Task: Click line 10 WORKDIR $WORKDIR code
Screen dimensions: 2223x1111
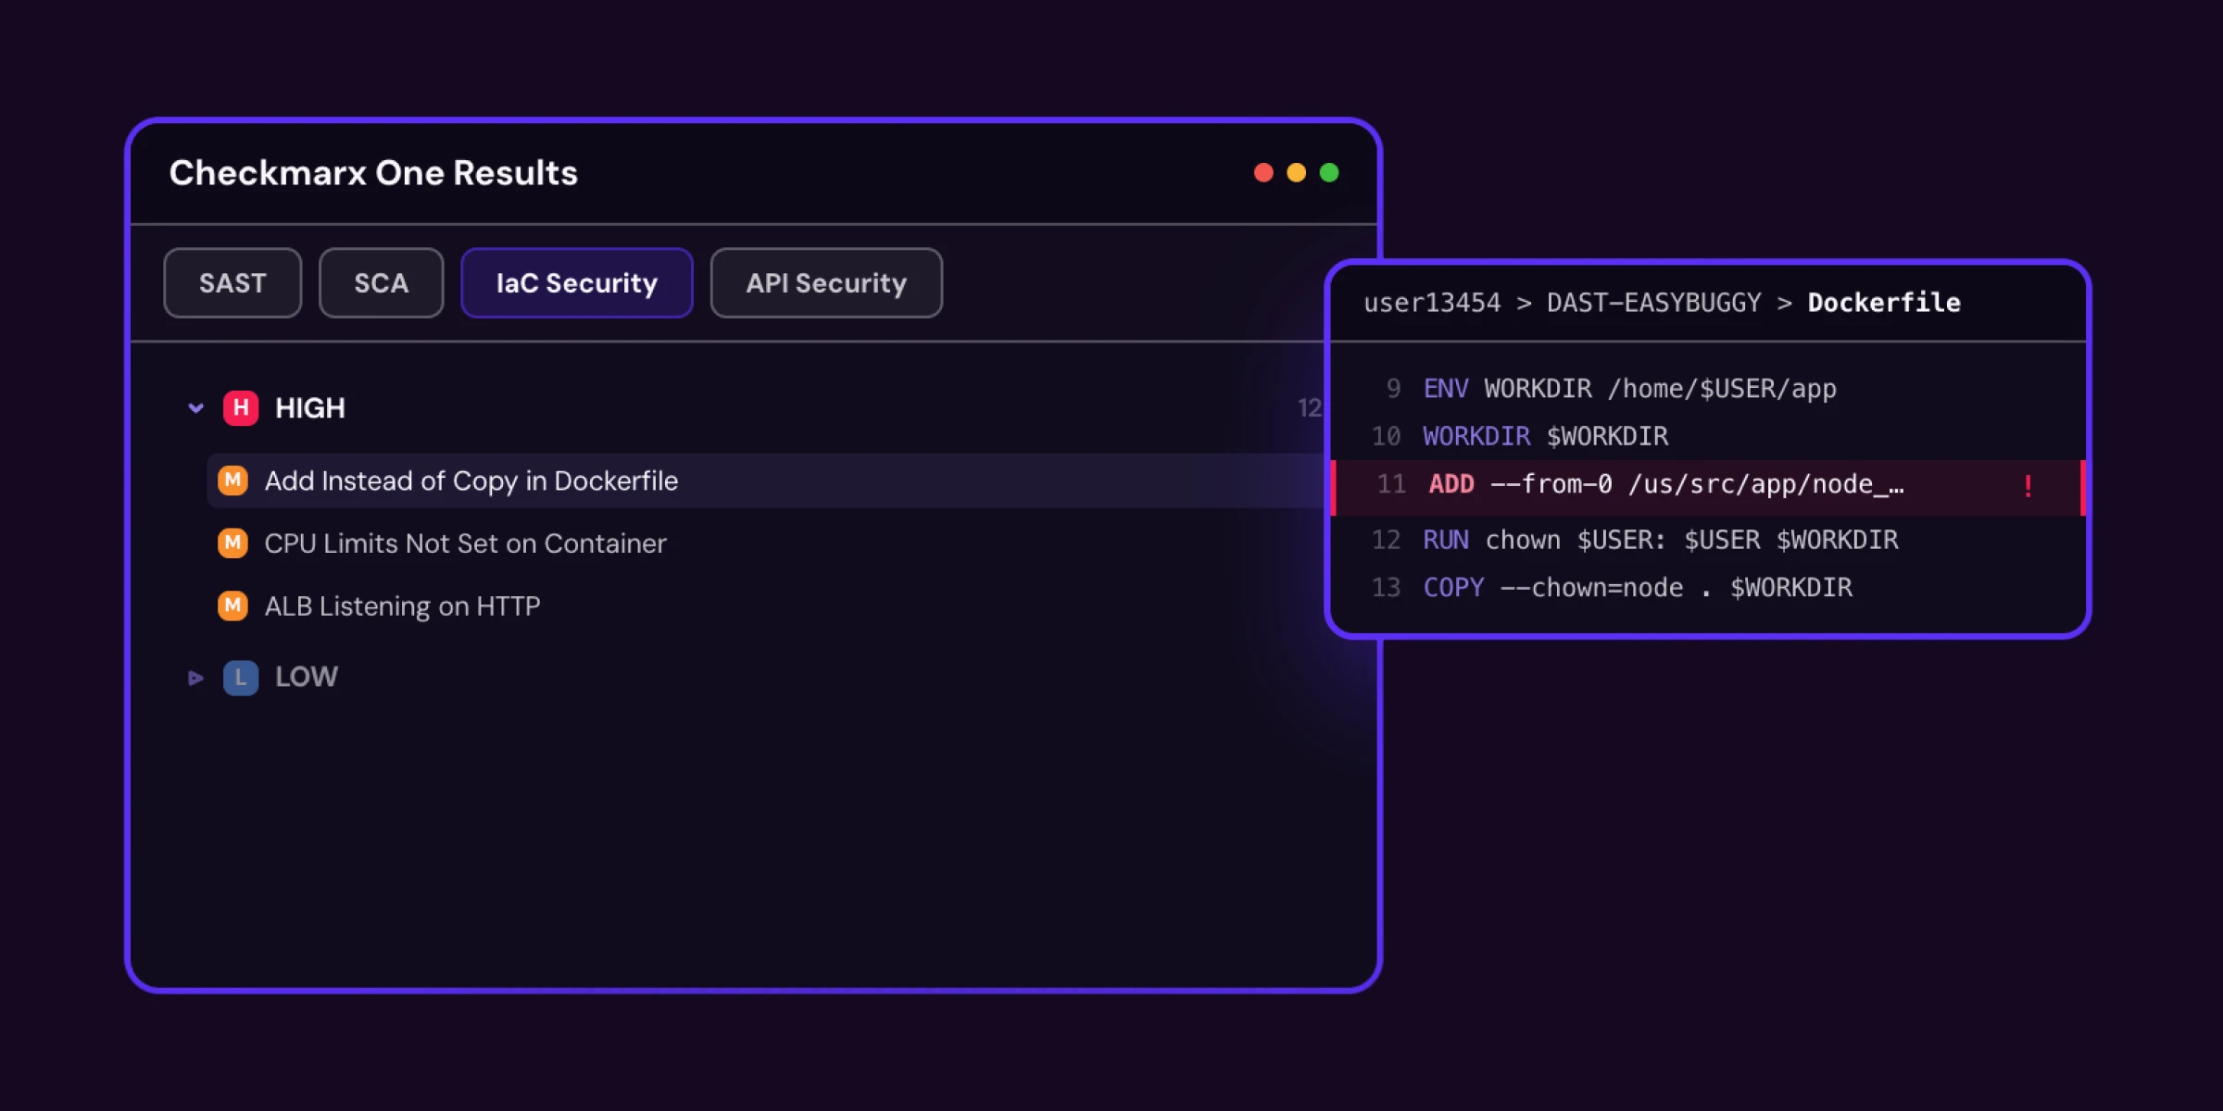Action: point(1545,436)
